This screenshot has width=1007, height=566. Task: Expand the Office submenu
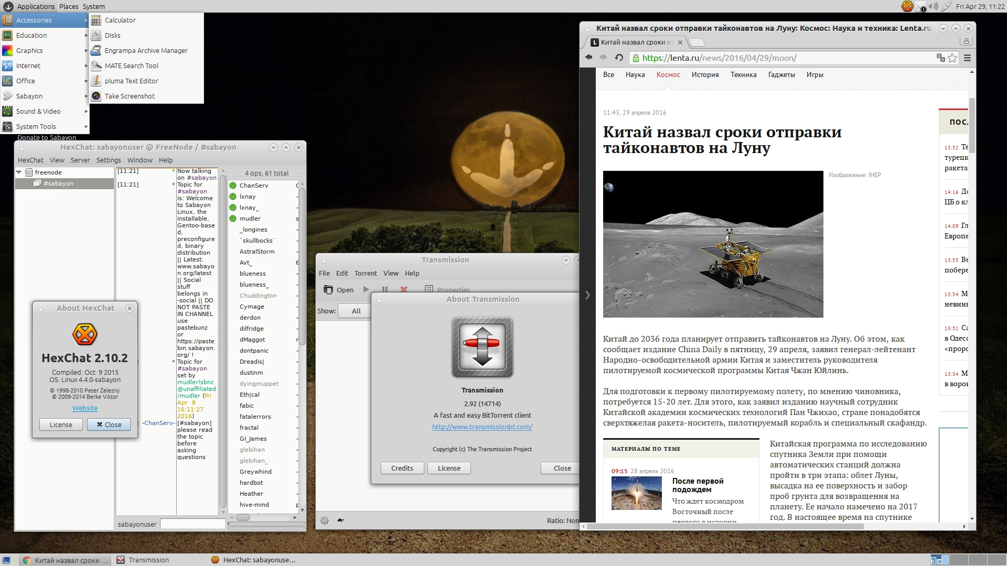click(x=45, y=81)
